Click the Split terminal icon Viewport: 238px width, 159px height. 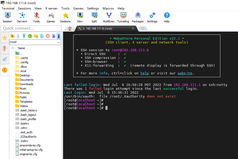pyautogui.click(x=94, y=17)
